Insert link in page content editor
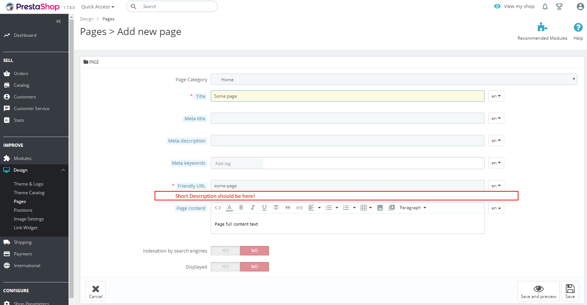This screenshot has width=587, height=305. point(299,208)
